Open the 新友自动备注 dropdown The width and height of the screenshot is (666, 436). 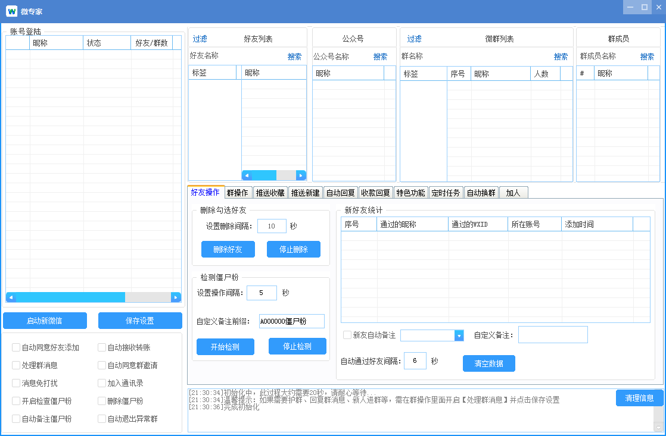[x=459, y=335]
